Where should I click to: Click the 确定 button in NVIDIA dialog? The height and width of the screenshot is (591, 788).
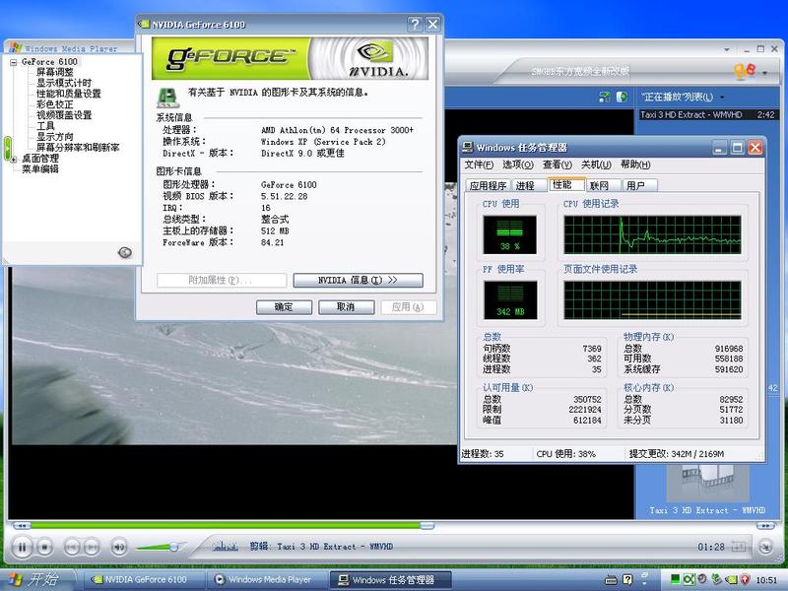[284, 307]
